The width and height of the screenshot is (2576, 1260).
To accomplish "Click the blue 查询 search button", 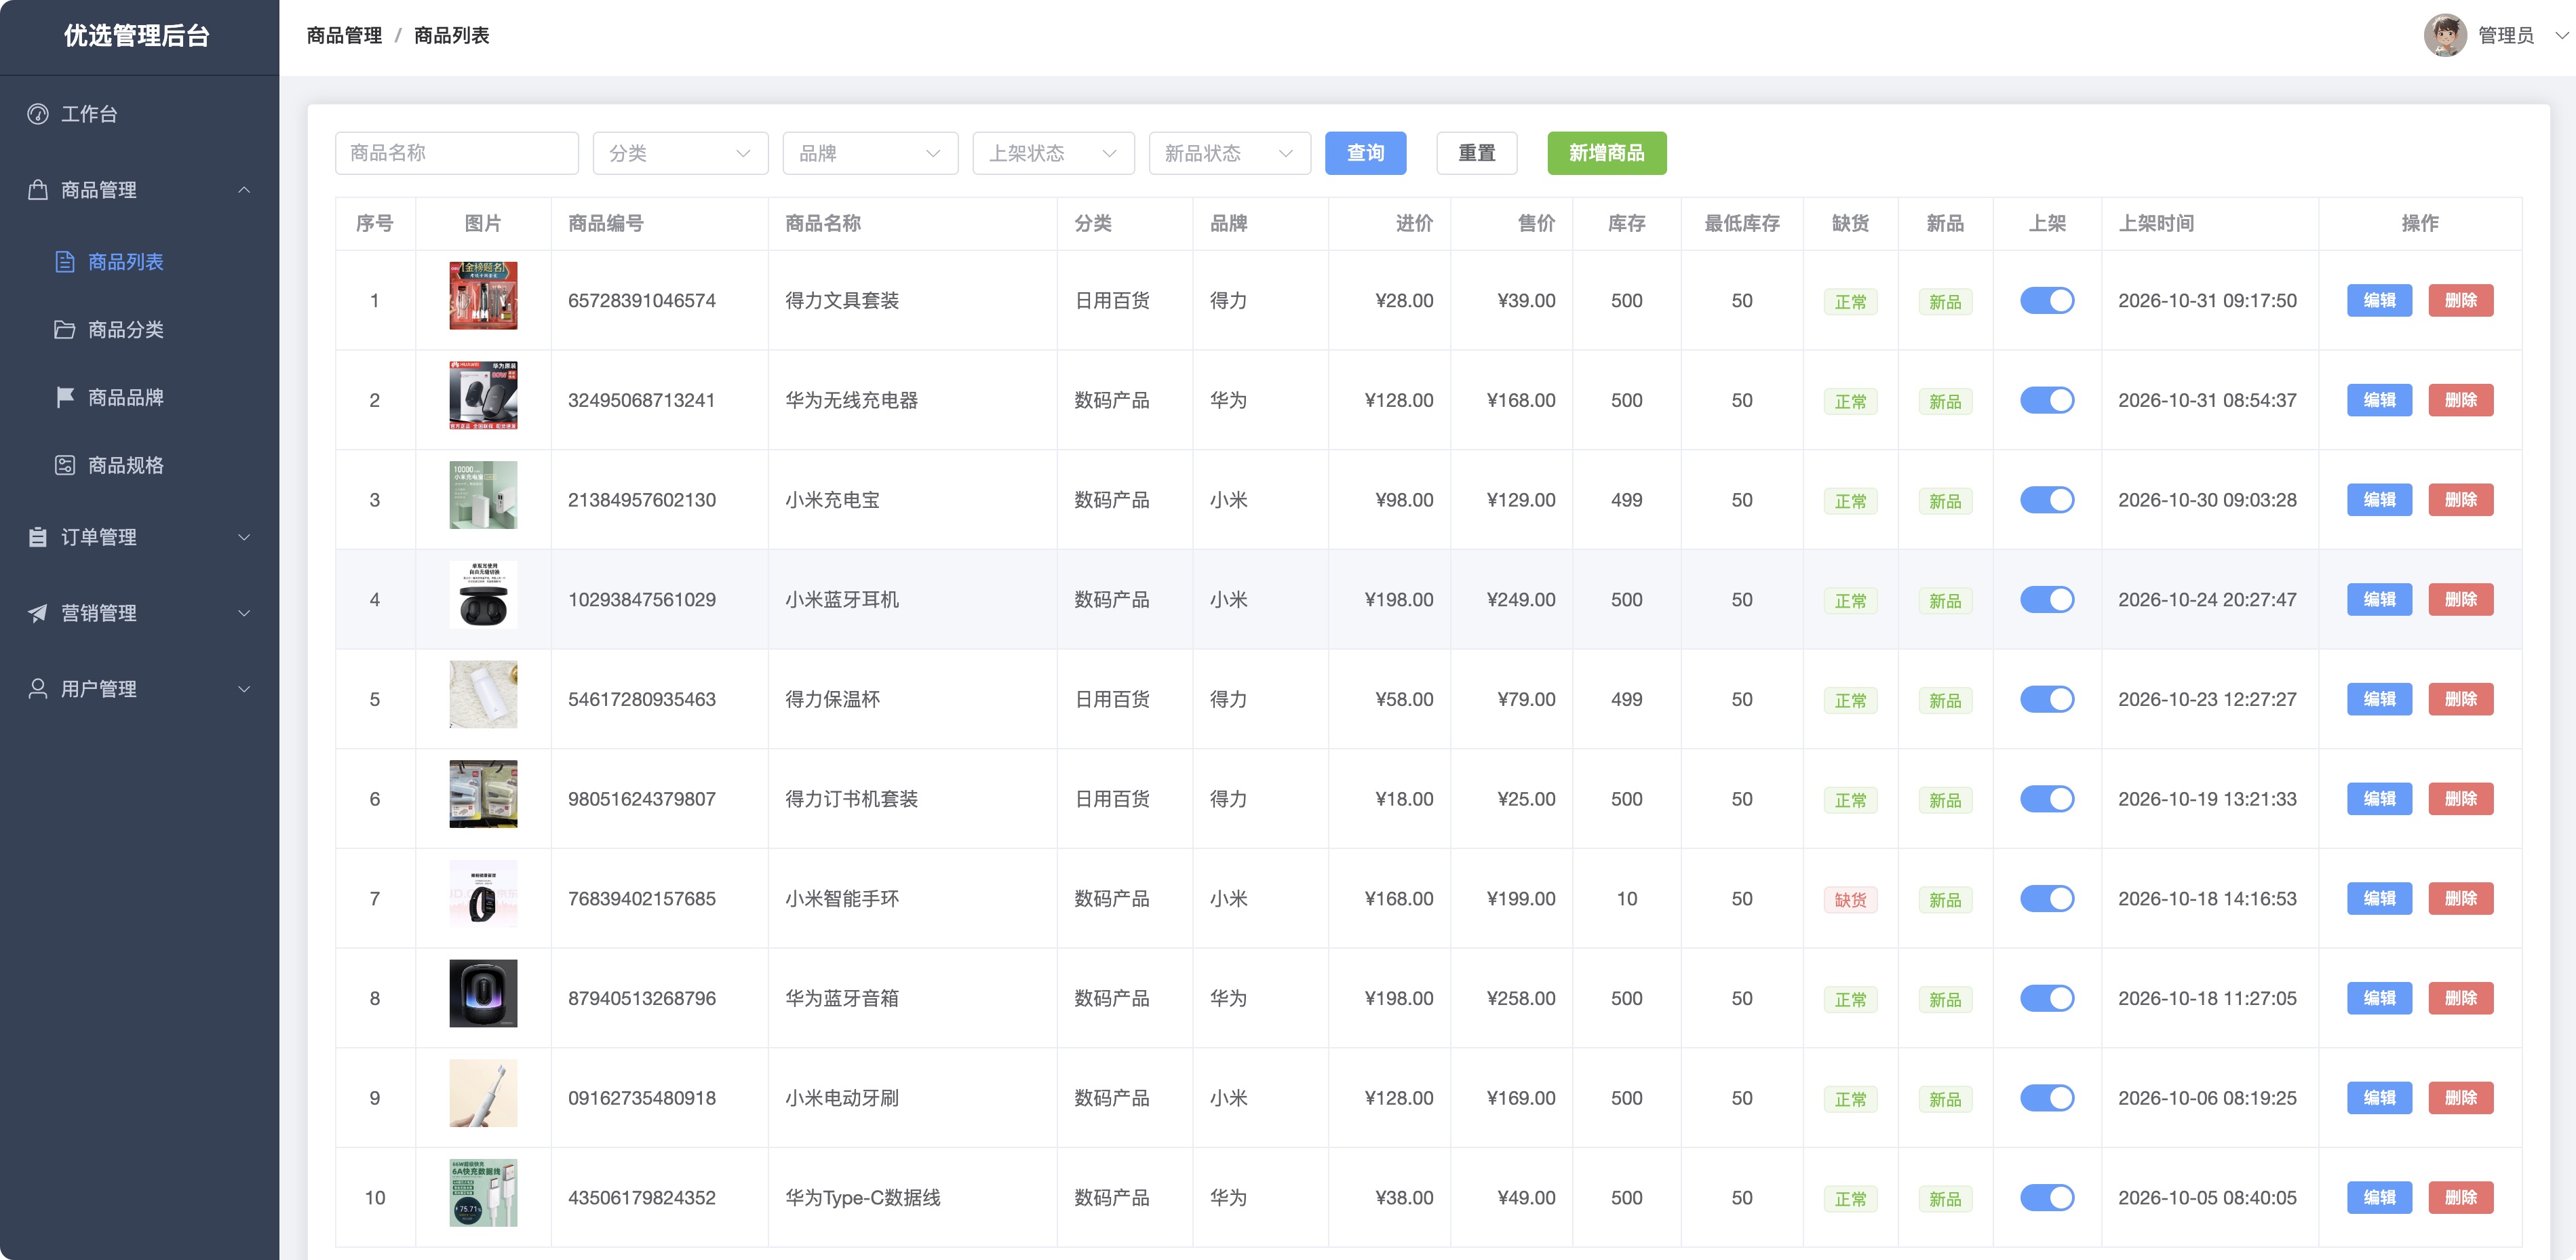I will pos(1365,153).
